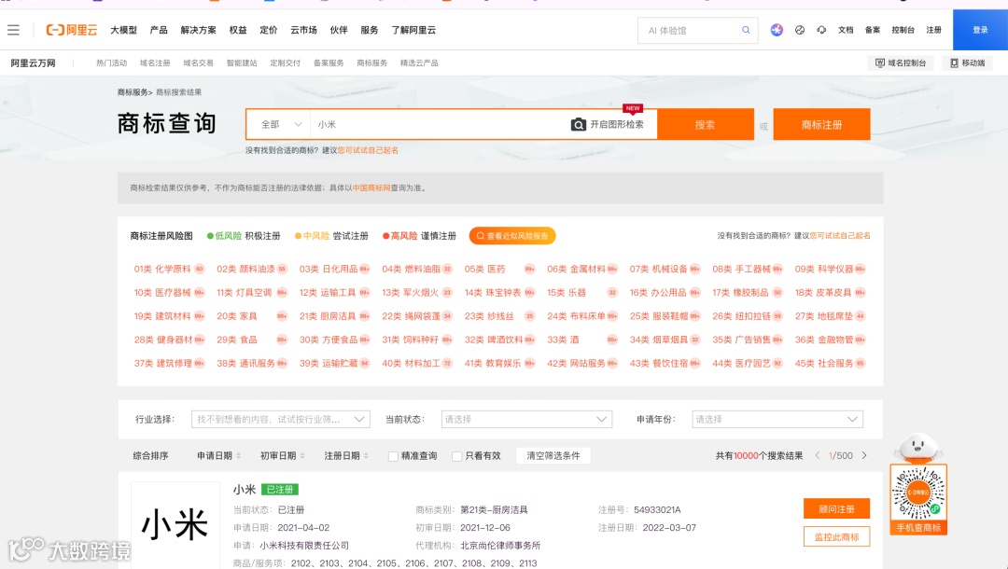Click 您可试试自己起名 link below search box
Viewport: 1008px width, 569px height.
[x=368, y=150]
